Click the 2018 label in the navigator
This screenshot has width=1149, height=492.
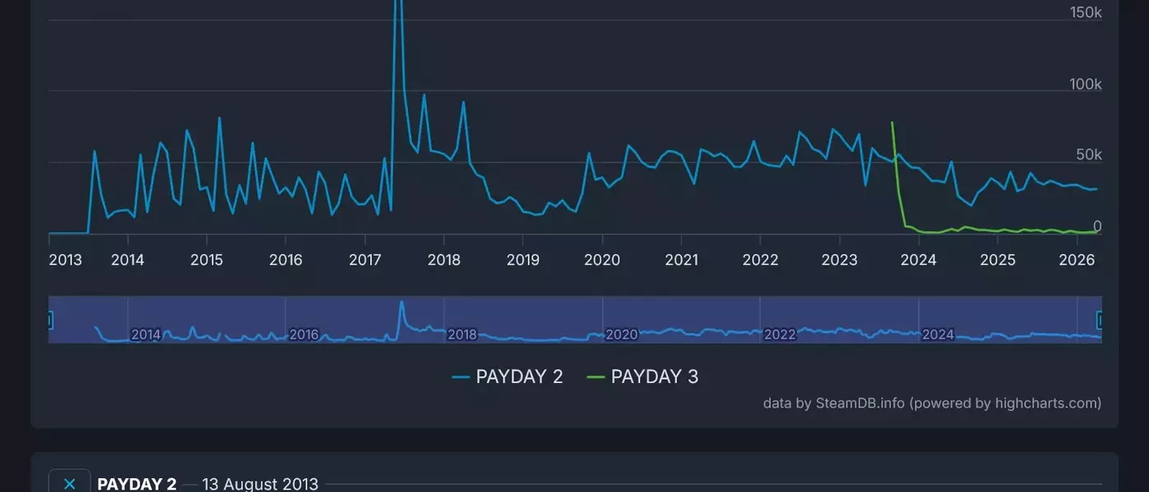pos(462,335)
